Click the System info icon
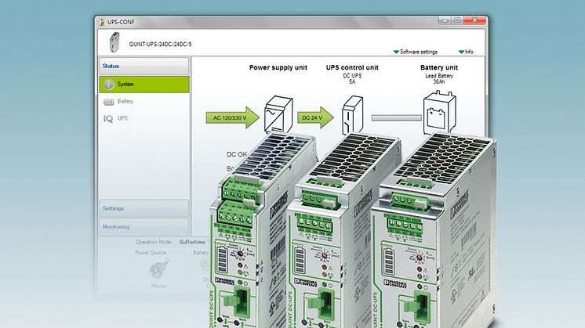This screenshot has height=328, width=585. (109, 85)
